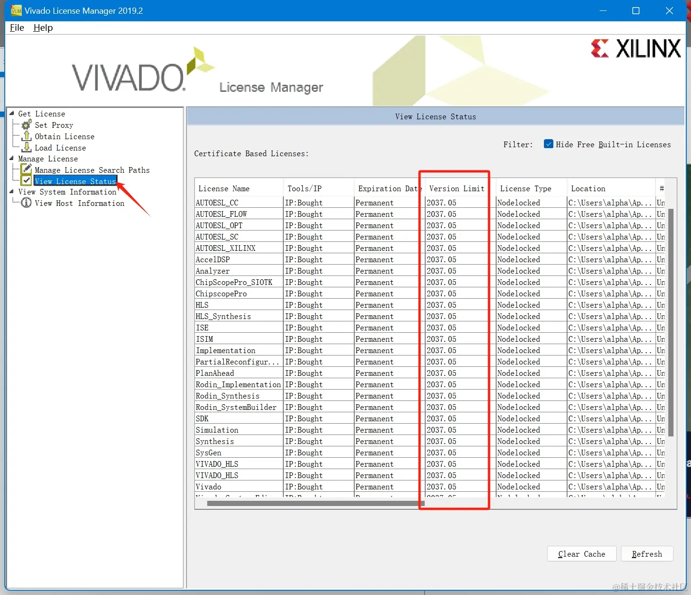This screenshot has width=691, height=595.
Task: Sort by License Name column header
Action: [x=239, y=188]
